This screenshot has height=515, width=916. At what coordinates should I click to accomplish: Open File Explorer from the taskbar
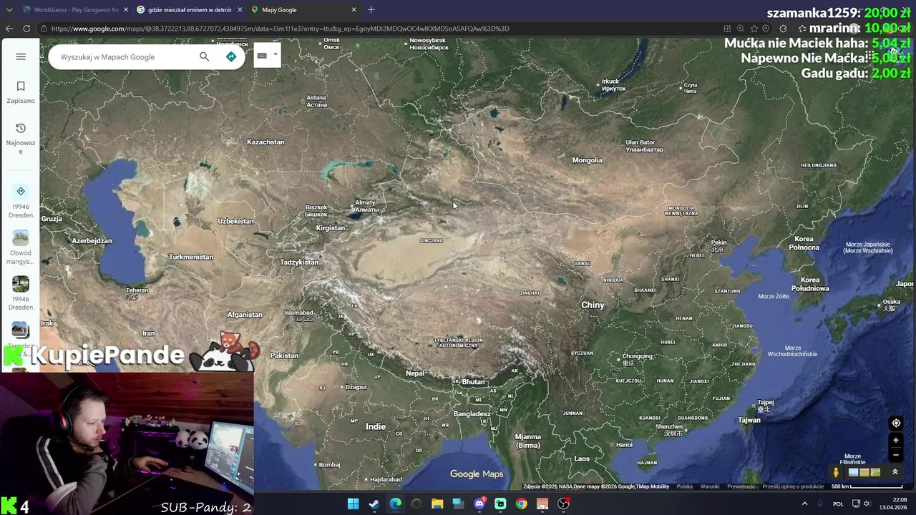[x=437, y=504]
